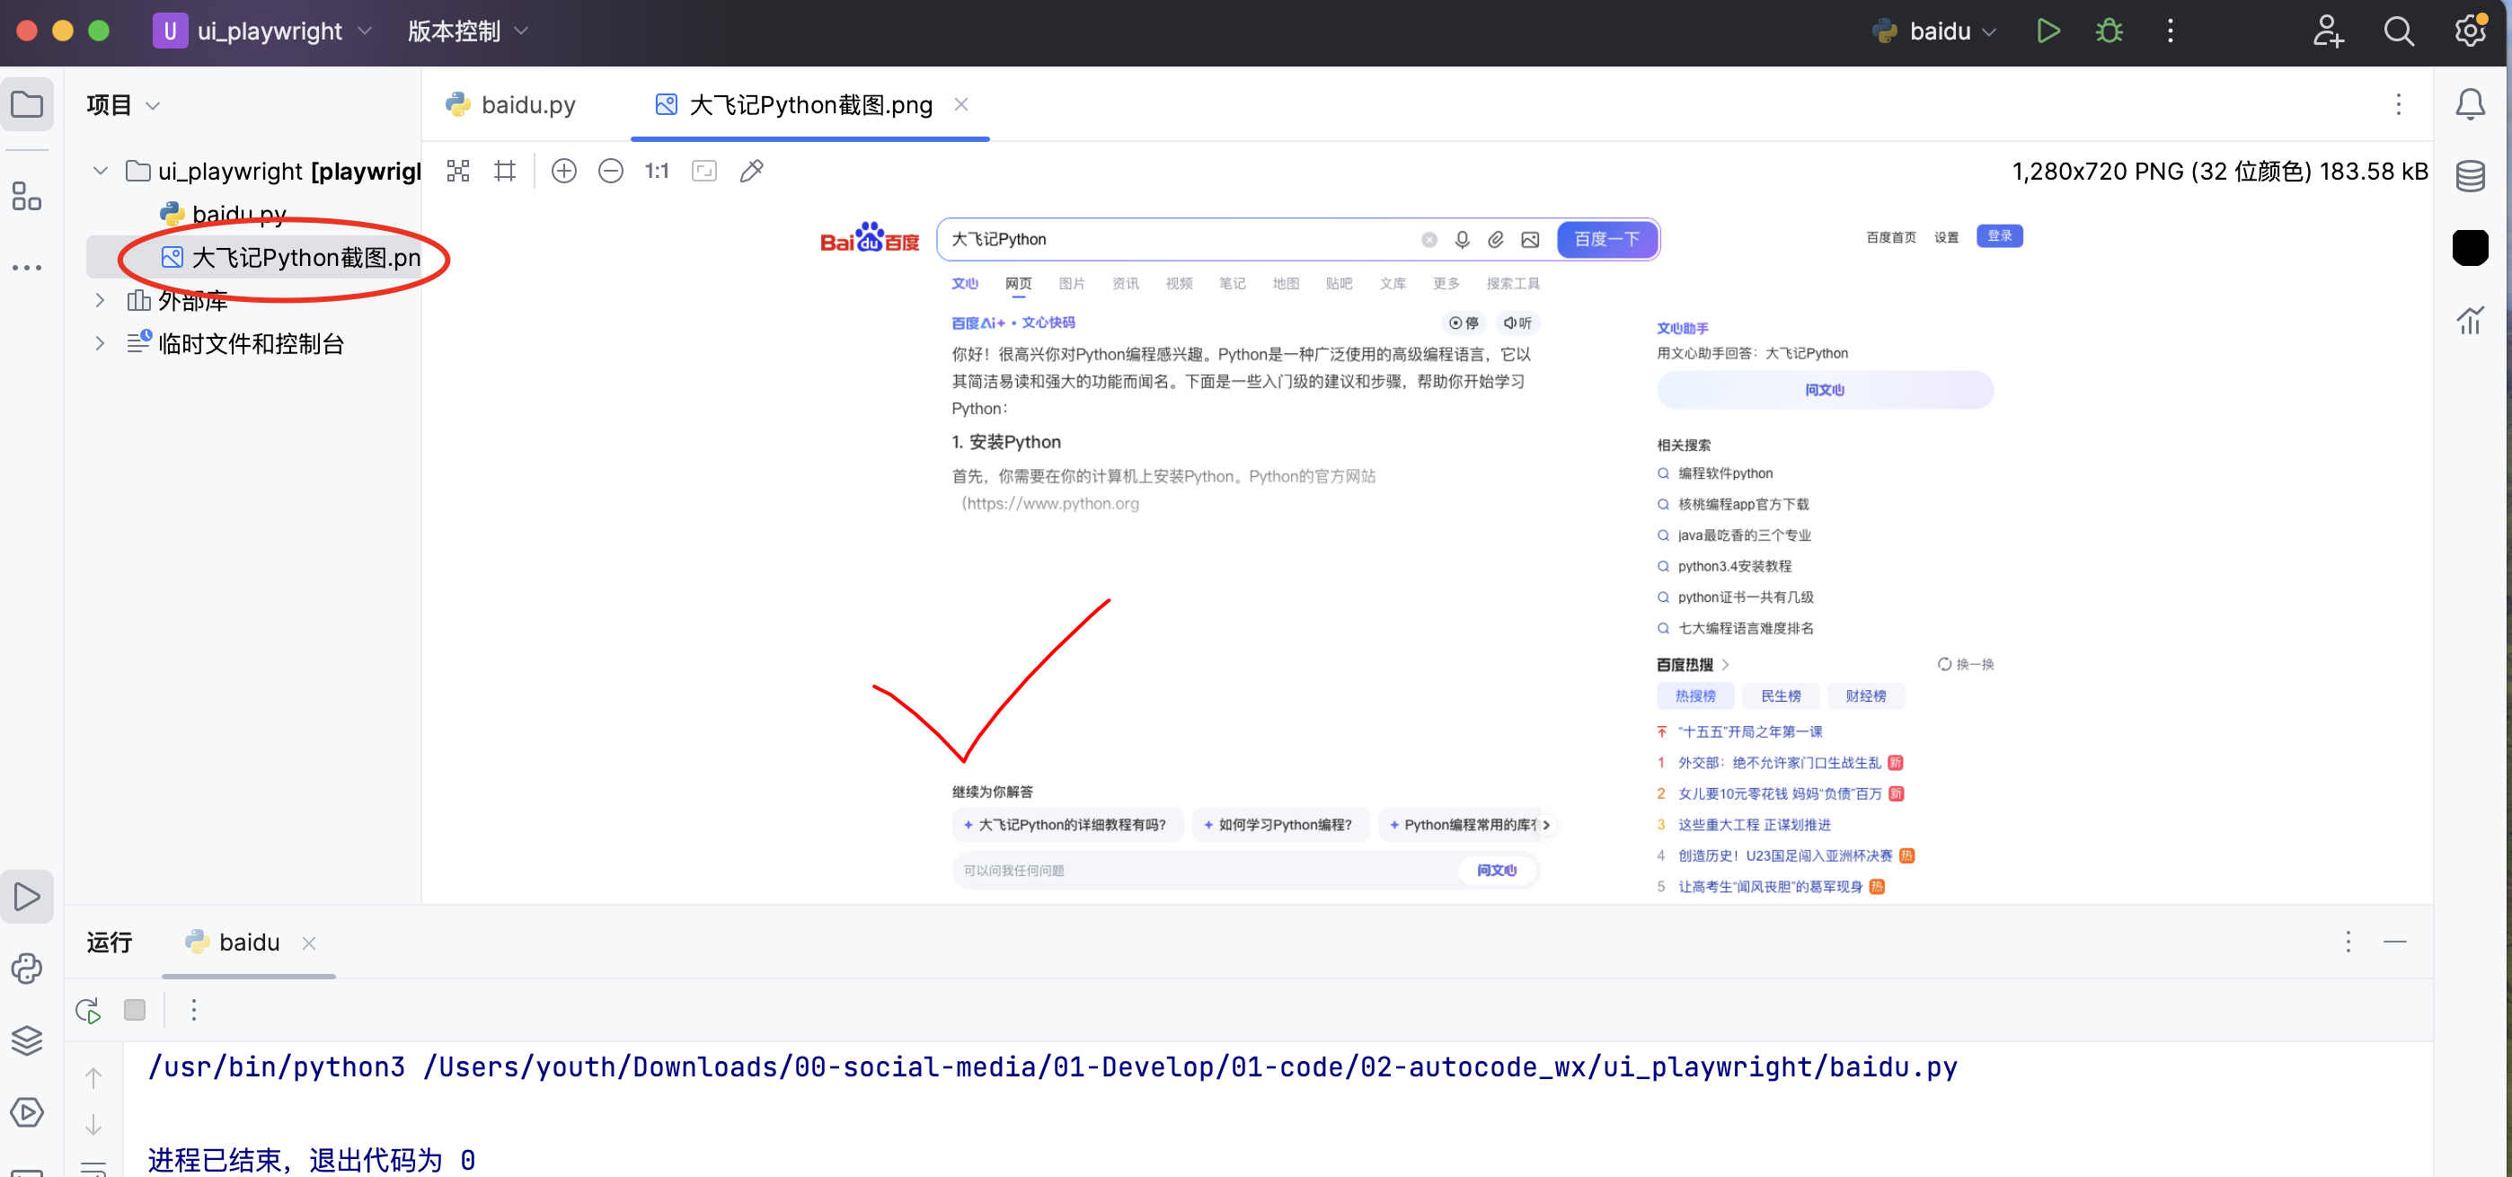Click the zoom in icon
Image resolution: width=2512 pixels, height=1177 pixels.
point(563,172)
